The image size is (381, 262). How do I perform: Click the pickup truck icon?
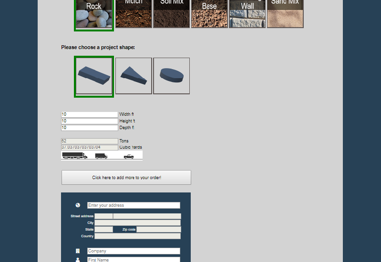129,156
